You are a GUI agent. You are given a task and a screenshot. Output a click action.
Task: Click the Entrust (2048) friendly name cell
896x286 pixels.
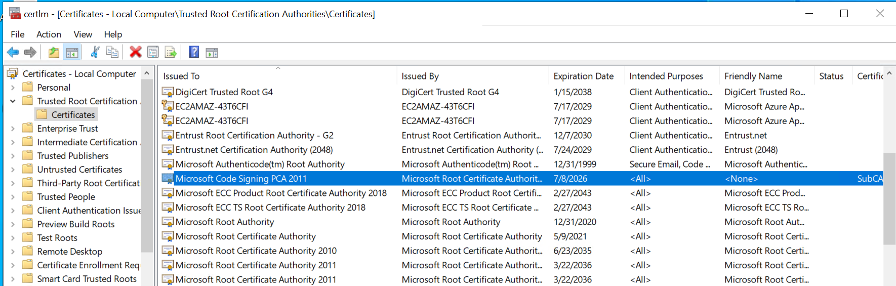pyautogui.click(x=751, y=150)
